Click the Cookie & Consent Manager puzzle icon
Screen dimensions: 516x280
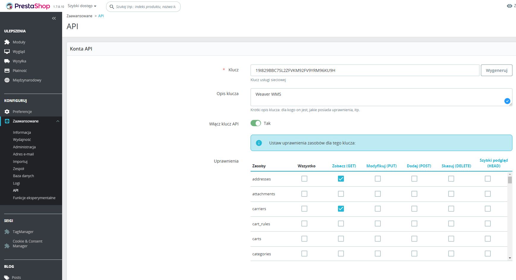point(7,246)
